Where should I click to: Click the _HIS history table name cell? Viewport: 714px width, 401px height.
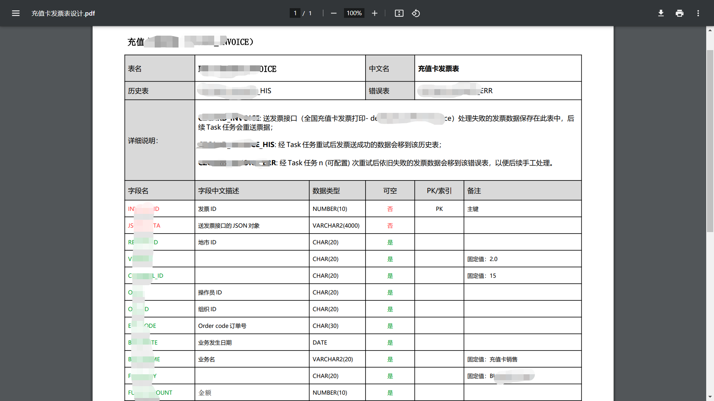coord(280,91)
